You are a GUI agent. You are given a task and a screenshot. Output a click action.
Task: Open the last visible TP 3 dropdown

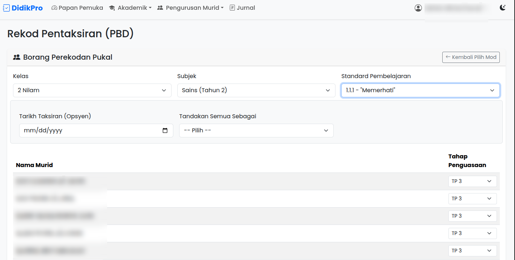click(x=472, y=250)
